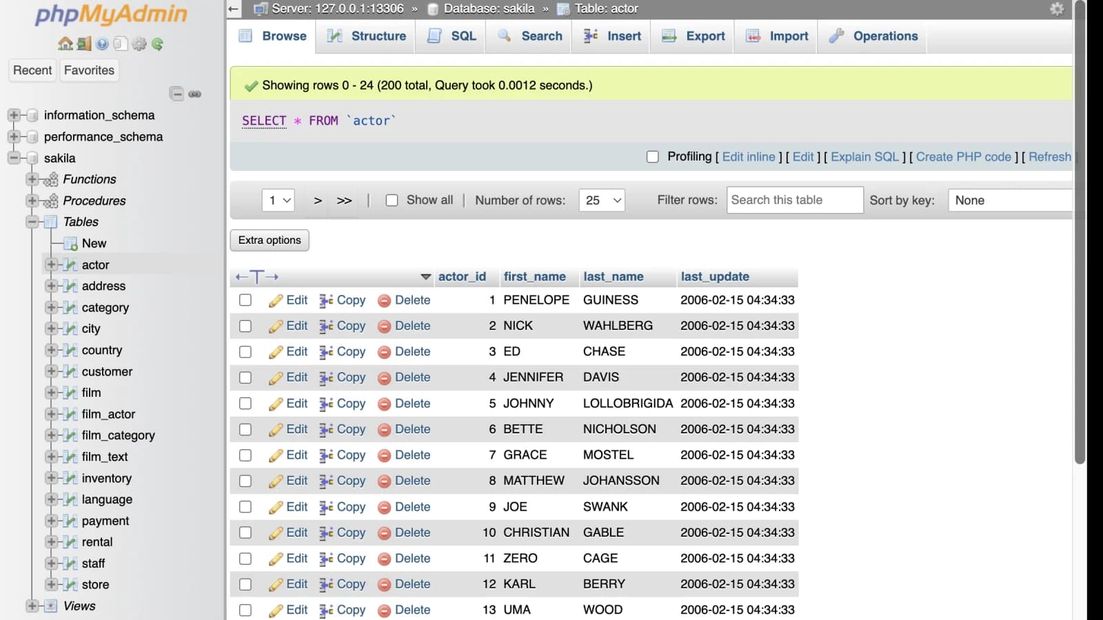Open the Operations tab
The image size is (1103, 620).
[x=873, y=37]
